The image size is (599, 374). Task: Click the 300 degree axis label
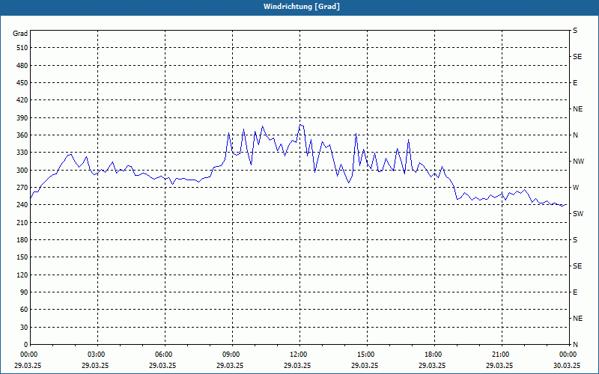(22, 171)
